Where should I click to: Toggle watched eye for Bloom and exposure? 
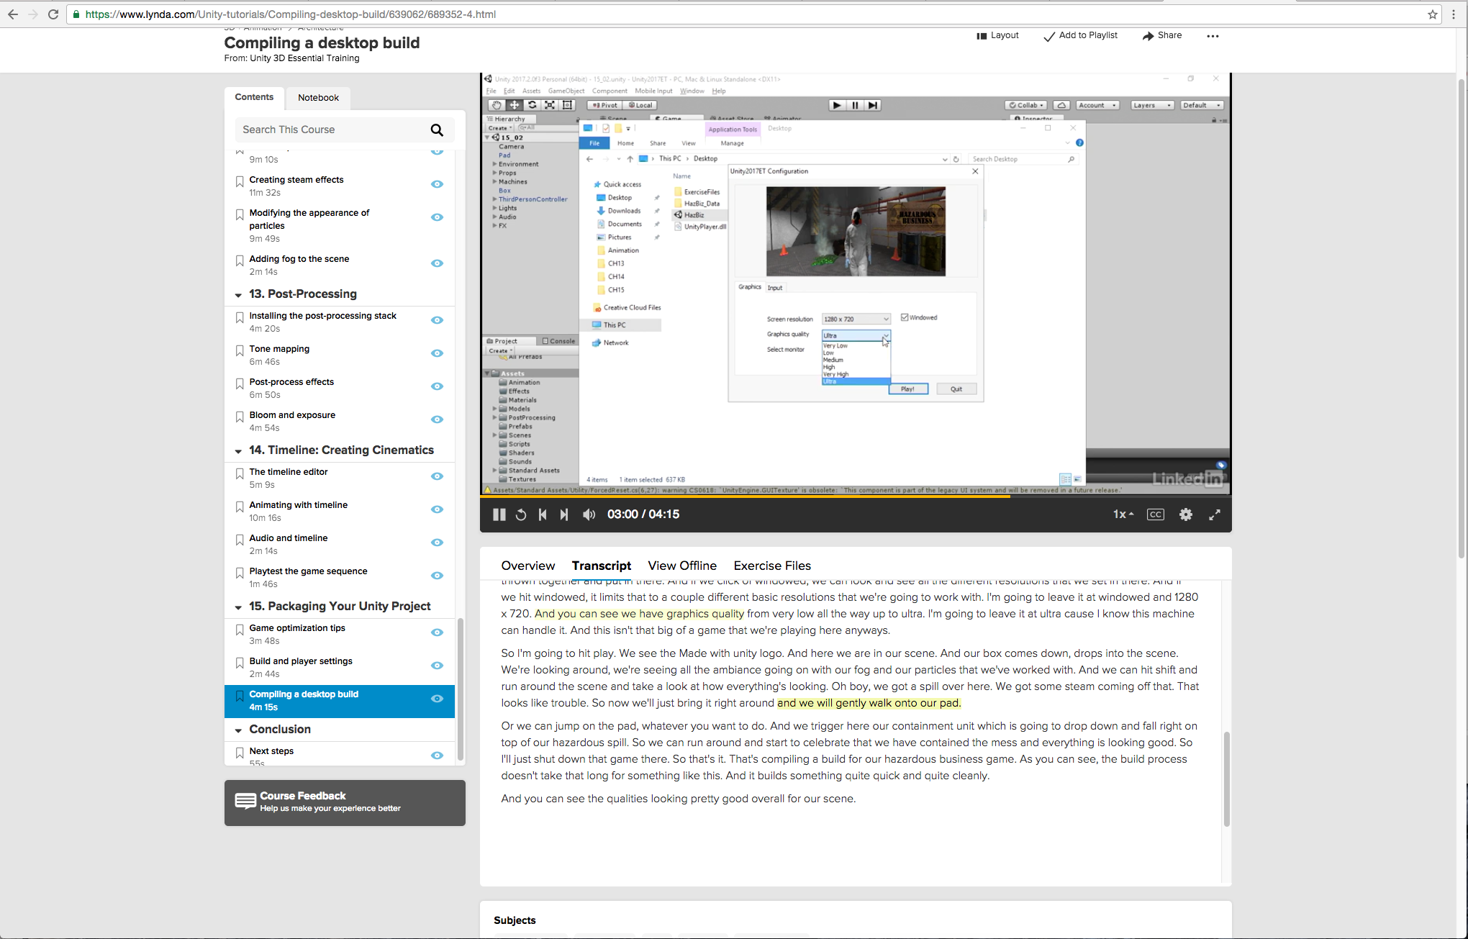coord(437,419)
